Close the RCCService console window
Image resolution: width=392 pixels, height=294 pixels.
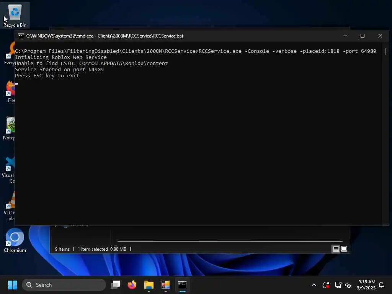380,36
